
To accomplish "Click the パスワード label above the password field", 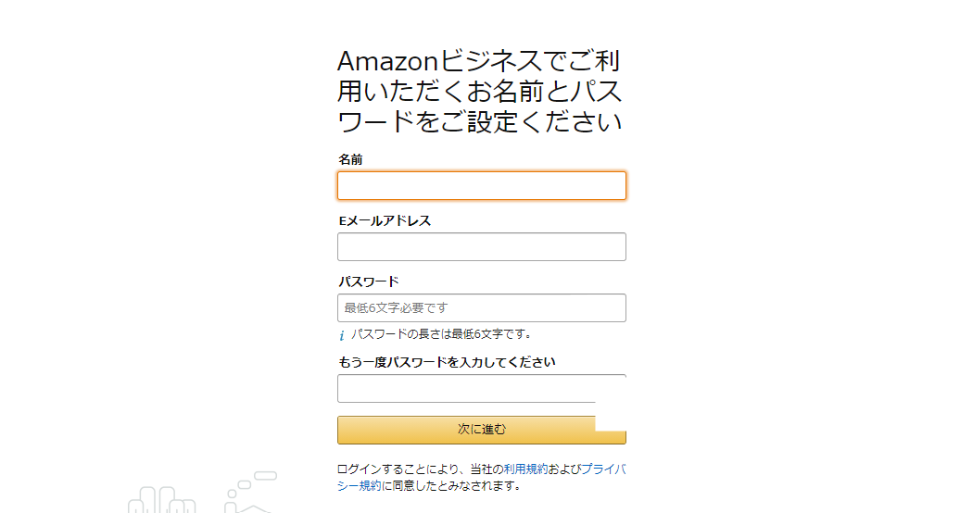I will [x=368, y=282].
